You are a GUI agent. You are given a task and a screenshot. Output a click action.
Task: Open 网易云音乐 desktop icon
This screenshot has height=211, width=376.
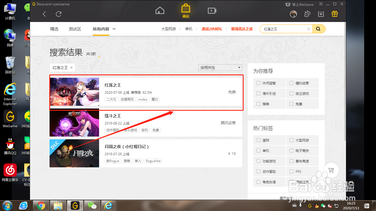pyautogui.click(x=10, y=173)
